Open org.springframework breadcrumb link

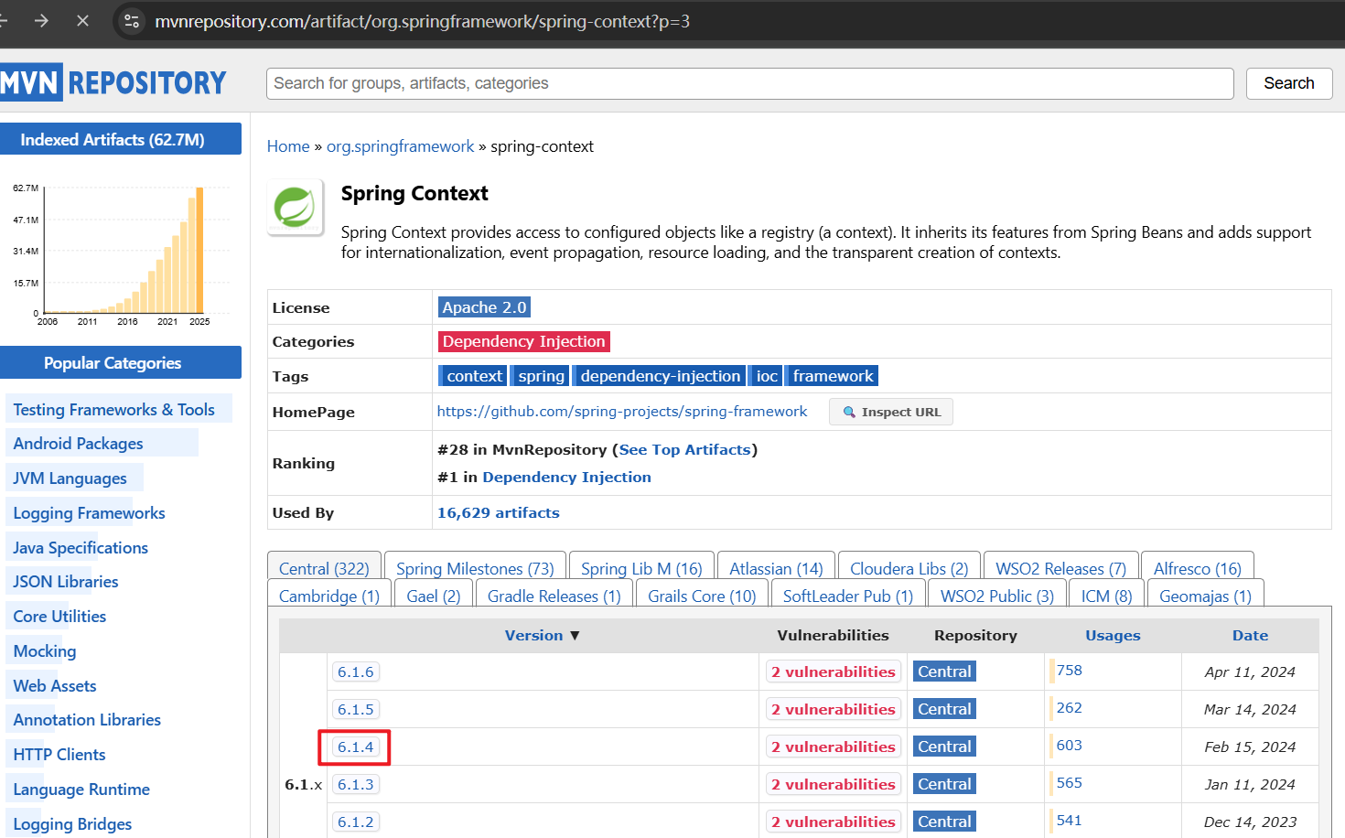click(401, 146)
